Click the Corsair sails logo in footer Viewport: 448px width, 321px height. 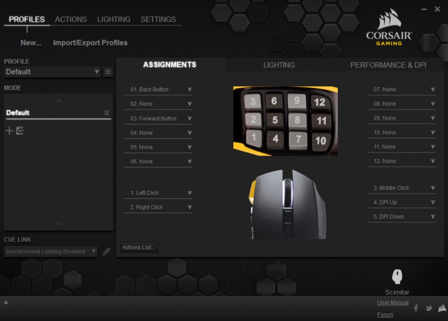pyautogui.click(x=441, y=308)
